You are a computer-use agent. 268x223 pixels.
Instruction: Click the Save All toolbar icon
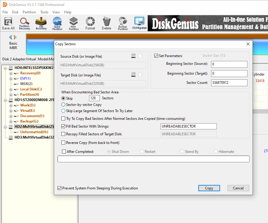(x=8, y=23)
